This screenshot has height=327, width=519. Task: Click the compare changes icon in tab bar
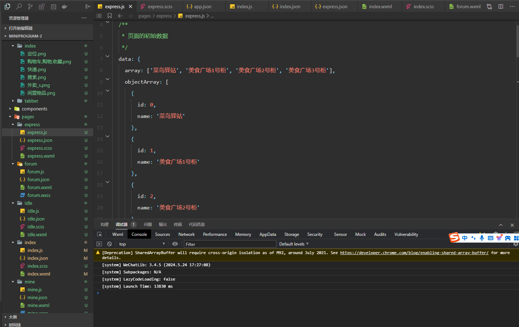click(489, 6)
